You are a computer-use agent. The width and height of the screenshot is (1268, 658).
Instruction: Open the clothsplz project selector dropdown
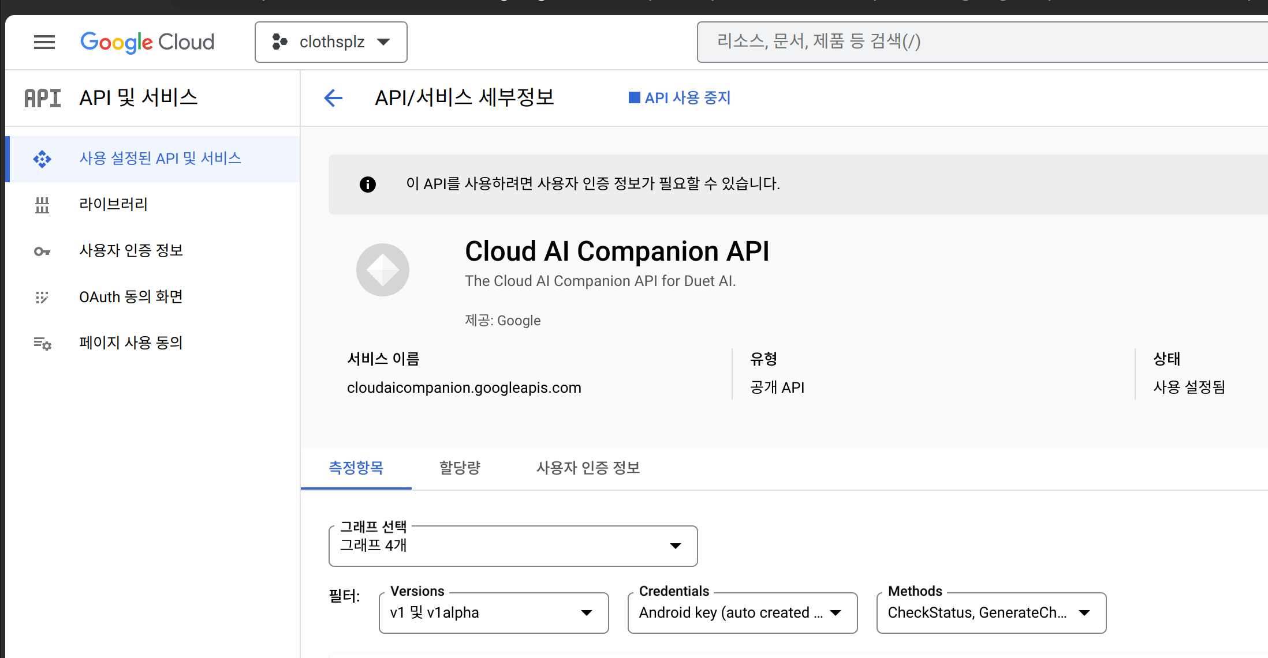tap(331, 42)
